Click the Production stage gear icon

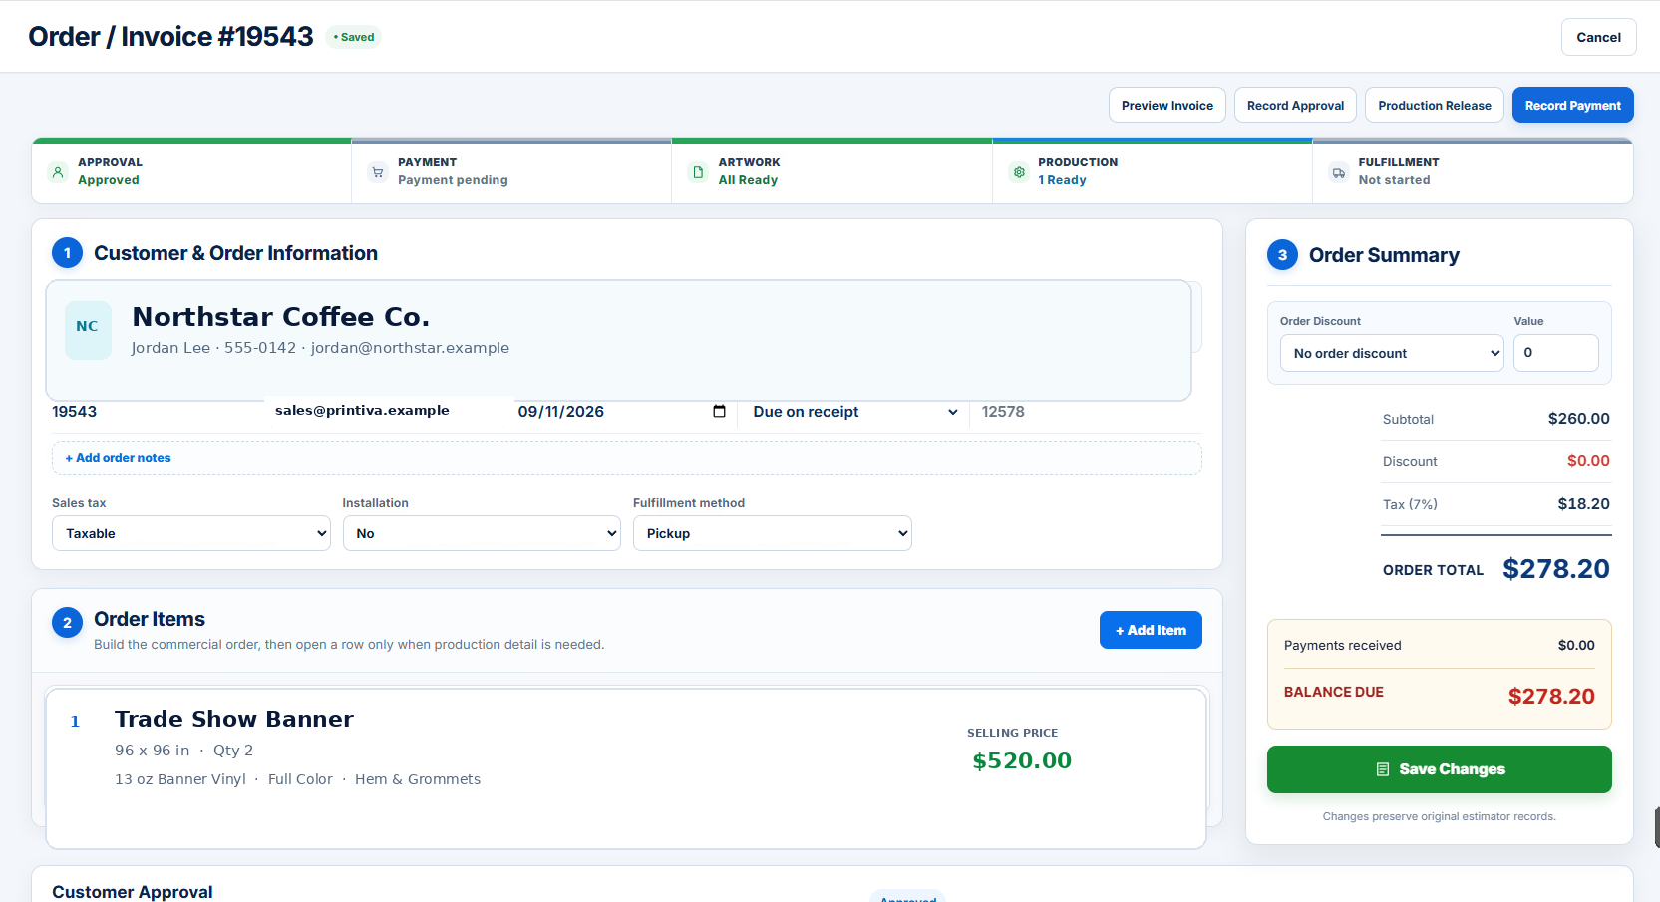tap(1019, 172)
